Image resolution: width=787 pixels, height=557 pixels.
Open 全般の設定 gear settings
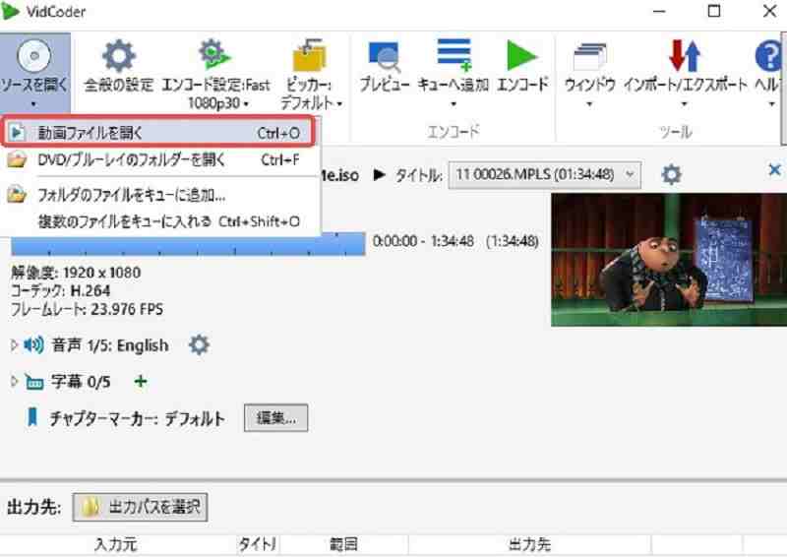[x=118, y=56]
